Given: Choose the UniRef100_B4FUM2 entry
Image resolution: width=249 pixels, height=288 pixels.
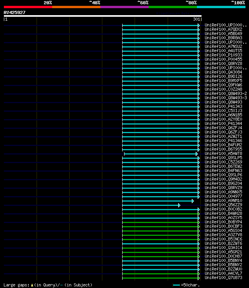Looking at the screenshot, I should click(x=223, y=145).
